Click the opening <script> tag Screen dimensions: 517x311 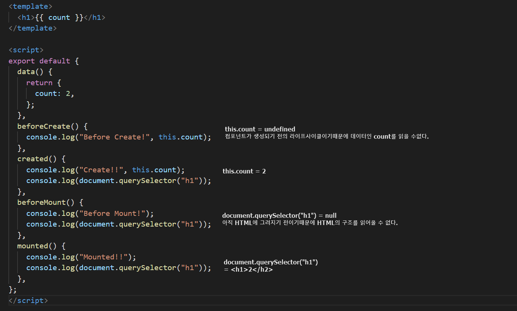pos(26,50)
